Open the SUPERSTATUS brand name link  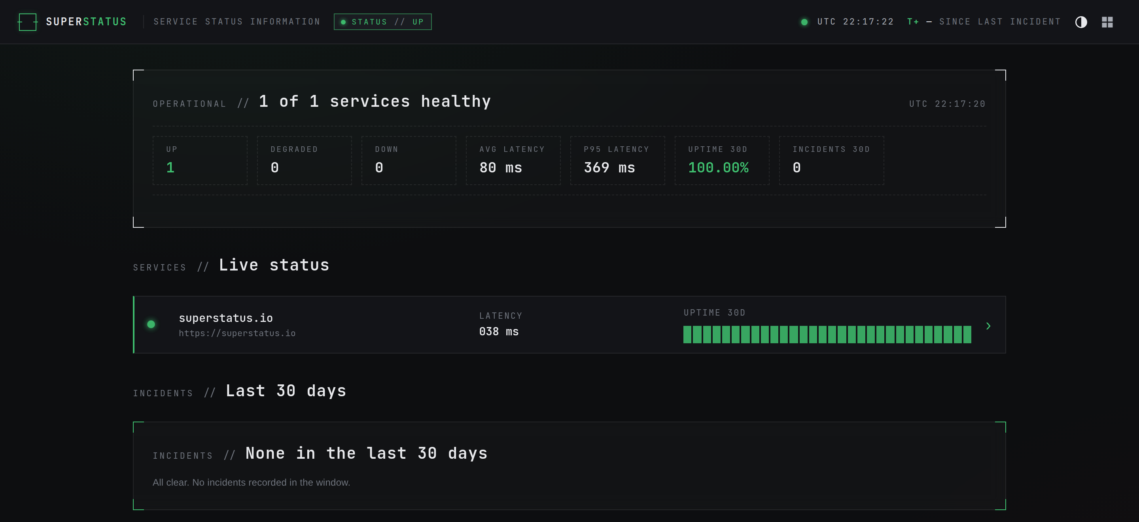click(x=86, y=22)
